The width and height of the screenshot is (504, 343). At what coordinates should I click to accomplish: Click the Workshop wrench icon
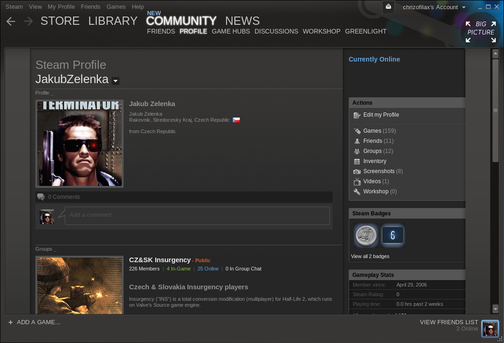coord(357,192)
